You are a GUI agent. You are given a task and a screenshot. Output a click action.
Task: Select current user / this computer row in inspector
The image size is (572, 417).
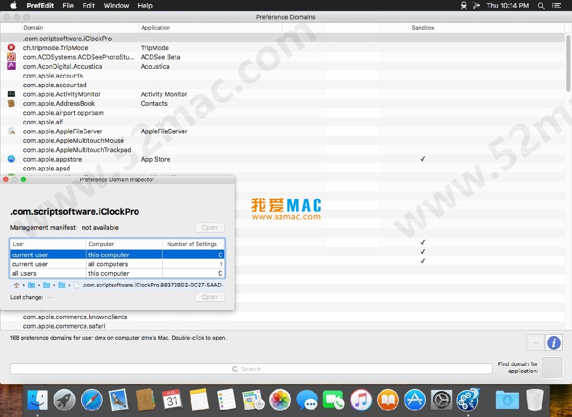coord(117,255)
